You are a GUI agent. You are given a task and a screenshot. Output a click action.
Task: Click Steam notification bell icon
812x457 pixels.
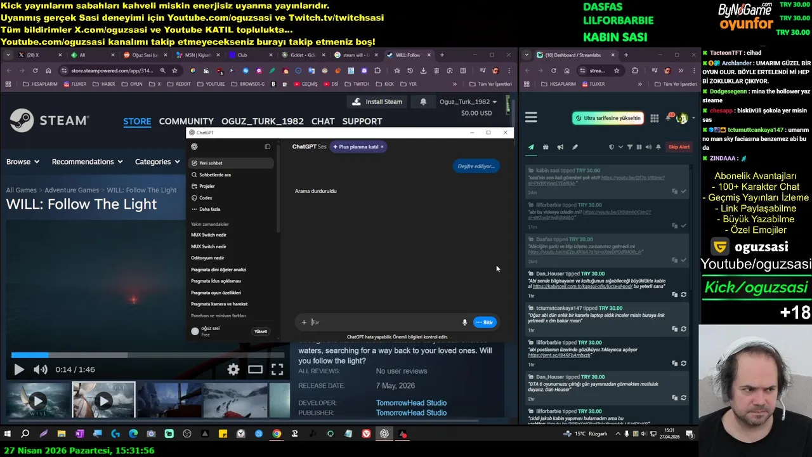click(x=423, y=102)
